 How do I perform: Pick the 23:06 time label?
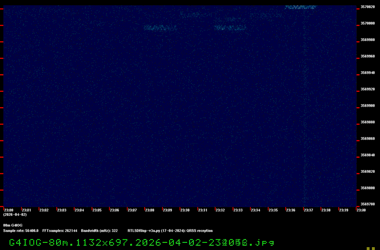(x=114, y=210)
